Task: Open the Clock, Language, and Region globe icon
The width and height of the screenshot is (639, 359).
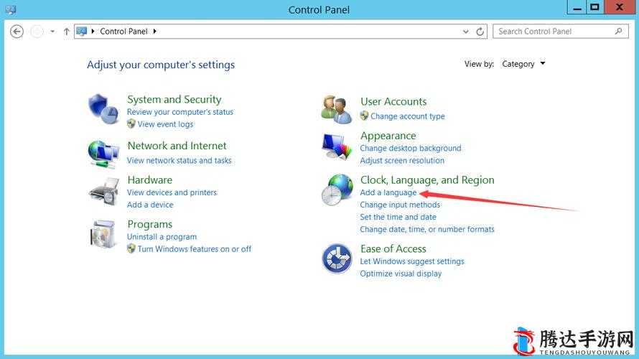Action: coord(337,190)
